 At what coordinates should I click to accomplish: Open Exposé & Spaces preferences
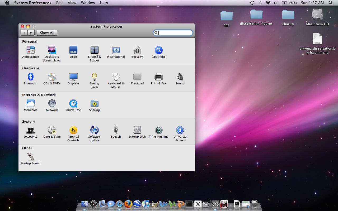click(x=94, y=50)
